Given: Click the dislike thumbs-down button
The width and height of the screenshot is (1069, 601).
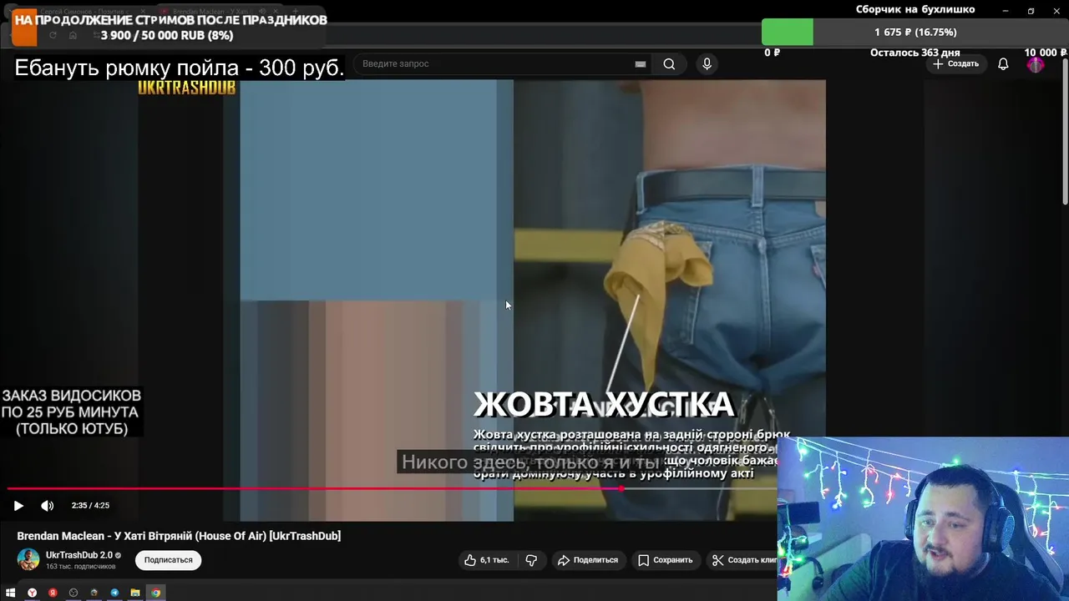Looking at the screenshot, I should click(531, 560).
